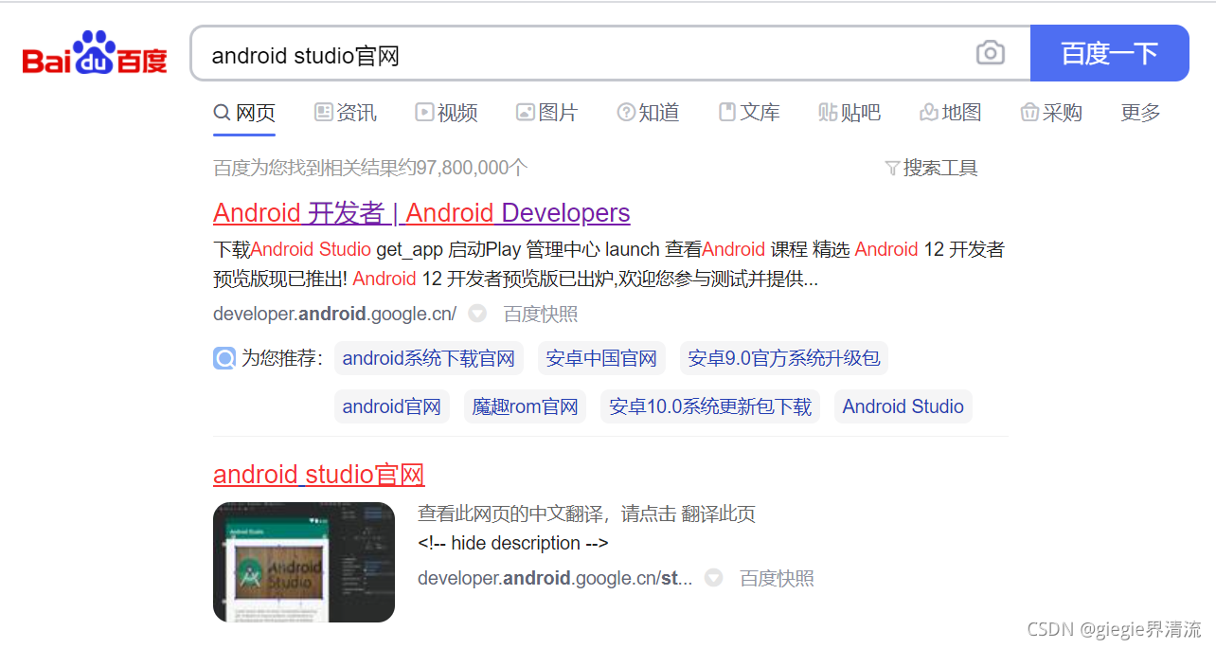
Task: Switch to 视频 tab
Action: tap(447, 113)
